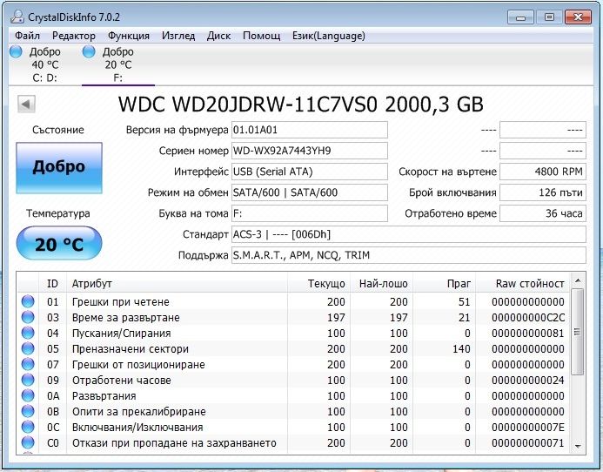Click threshold value 140 in Преназначени сектори row
The width and height of the screenshot is (603, 472).
click(x=461, y=349)
